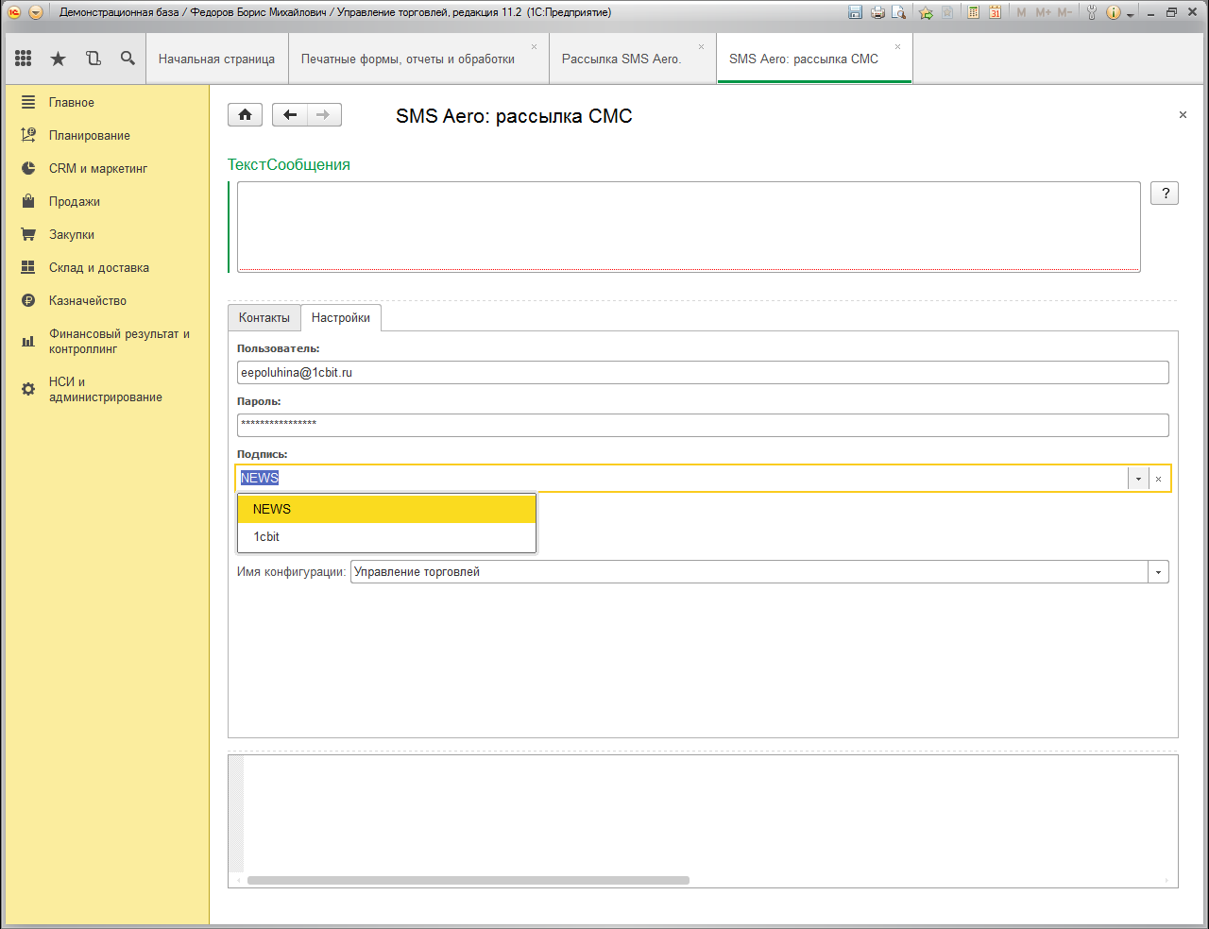Clear the 'Подпись' field with its X button

click(x=1159, y=479)
